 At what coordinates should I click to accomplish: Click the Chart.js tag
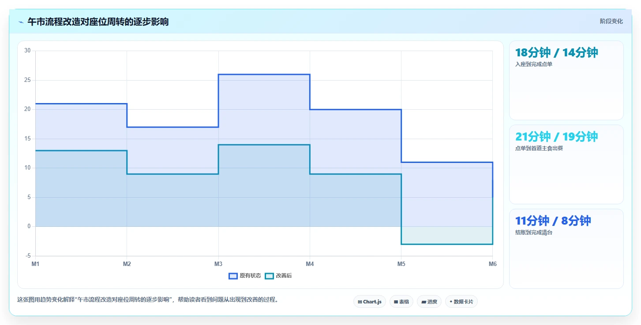point(370,302)
